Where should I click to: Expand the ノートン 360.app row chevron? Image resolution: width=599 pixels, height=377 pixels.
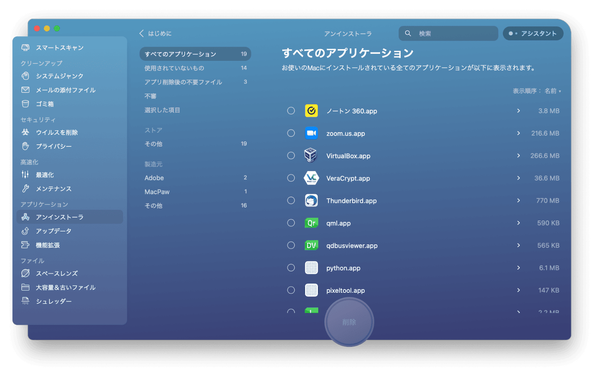(x=519, y=110)
